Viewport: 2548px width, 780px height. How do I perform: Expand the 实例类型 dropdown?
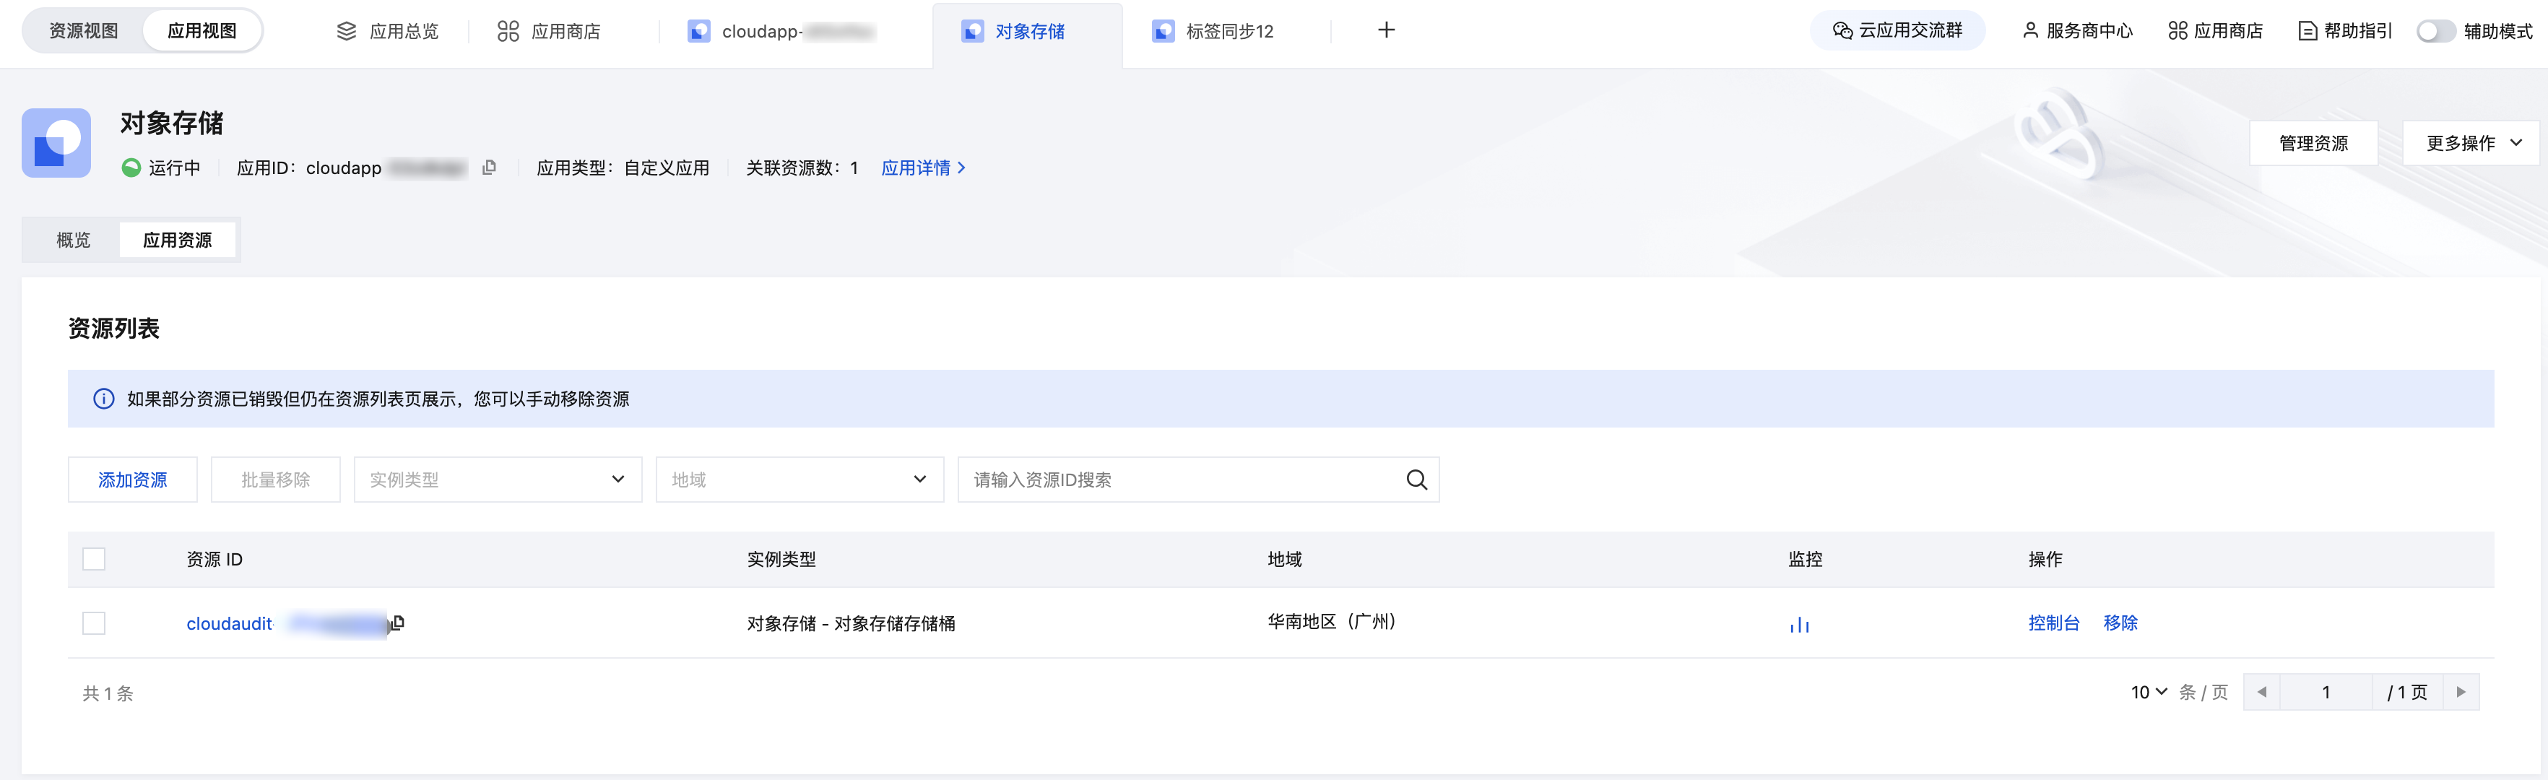click(498, 480)
